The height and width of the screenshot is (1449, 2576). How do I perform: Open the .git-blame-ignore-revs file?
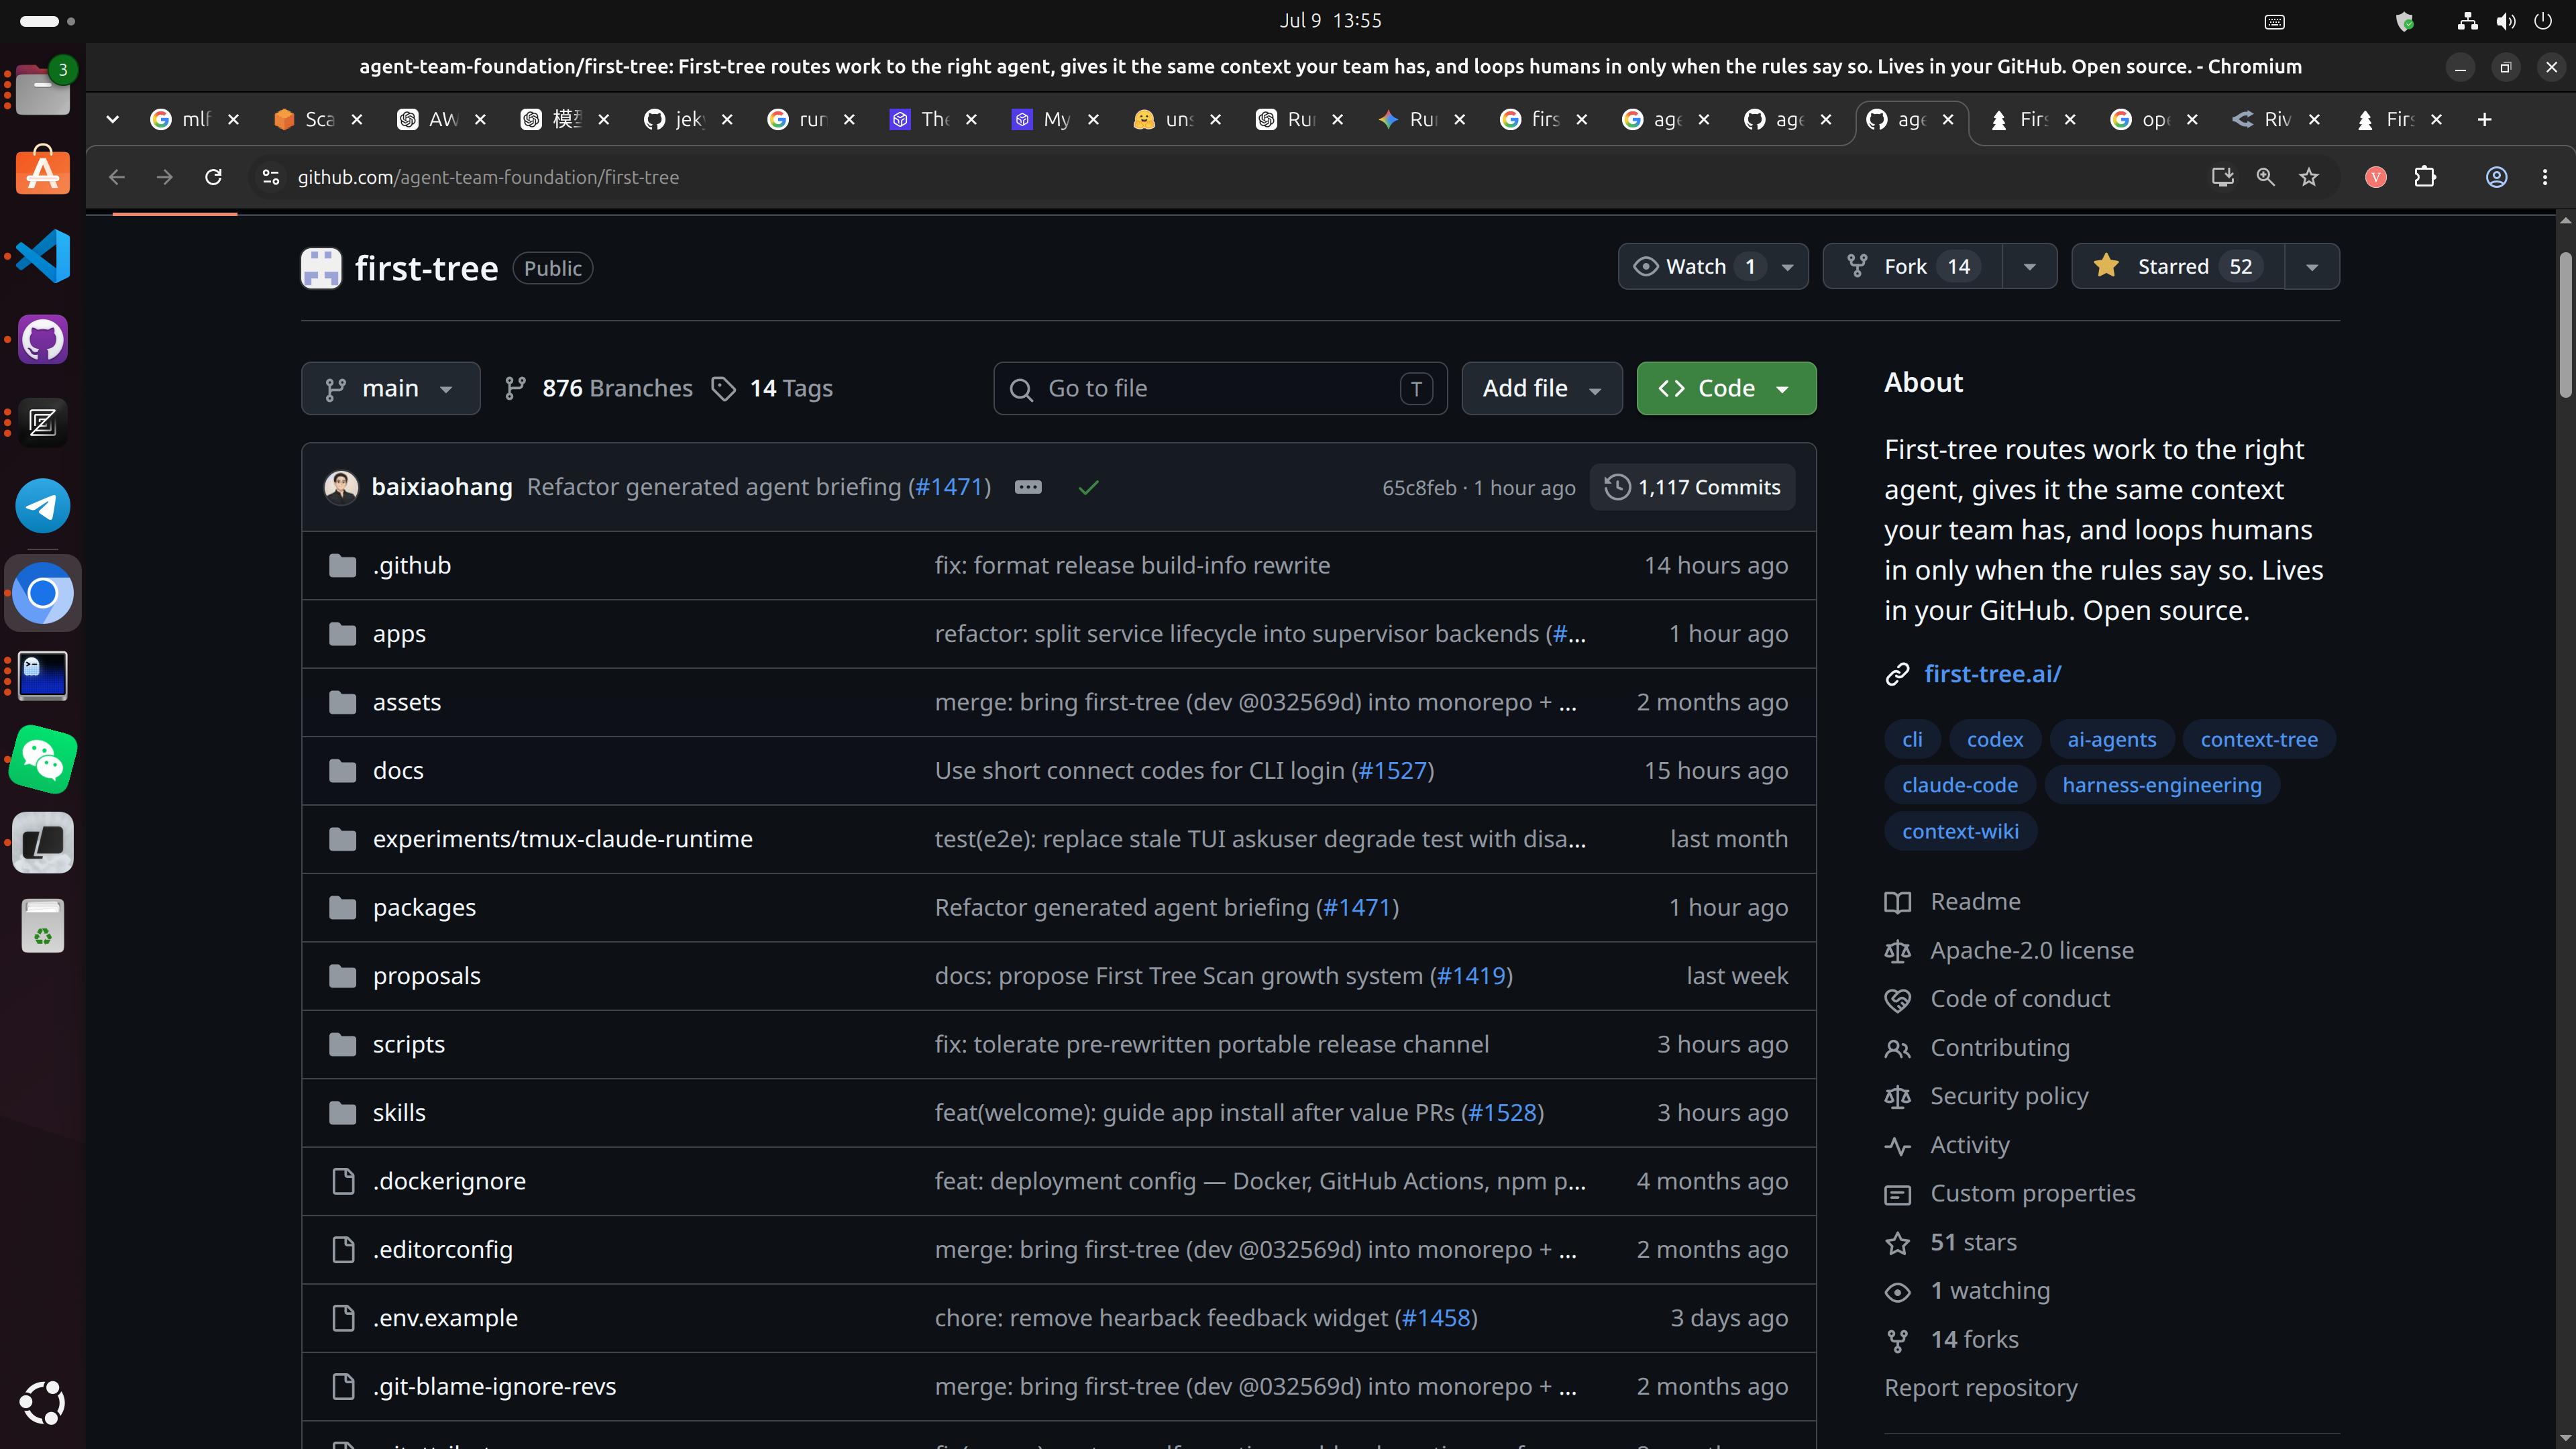click(494, 1387)
